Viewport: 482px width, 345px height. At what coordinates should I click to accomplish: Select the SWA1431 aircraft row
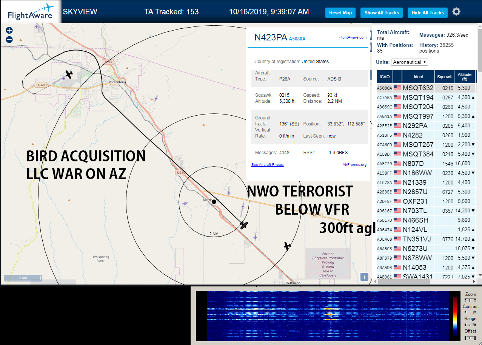[x=427, y=276]
